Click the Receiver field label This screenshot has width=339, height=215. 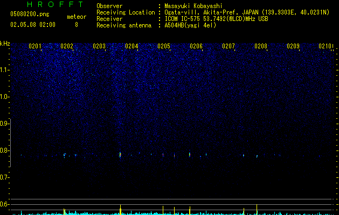[x=109, y=19]
